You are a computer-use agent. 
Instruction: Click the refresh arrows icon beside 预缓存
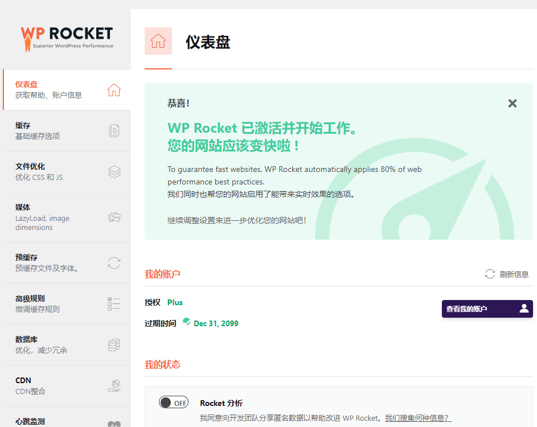pos(114,263)
